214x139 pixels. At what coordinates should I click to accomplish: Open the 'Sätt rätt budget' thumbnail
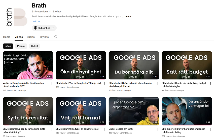tap(187, 65)
